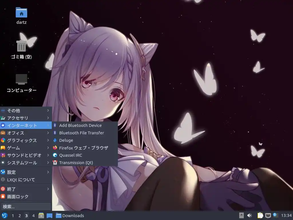Click the サウンドとビデオ multimedia icon

[3, 155]
